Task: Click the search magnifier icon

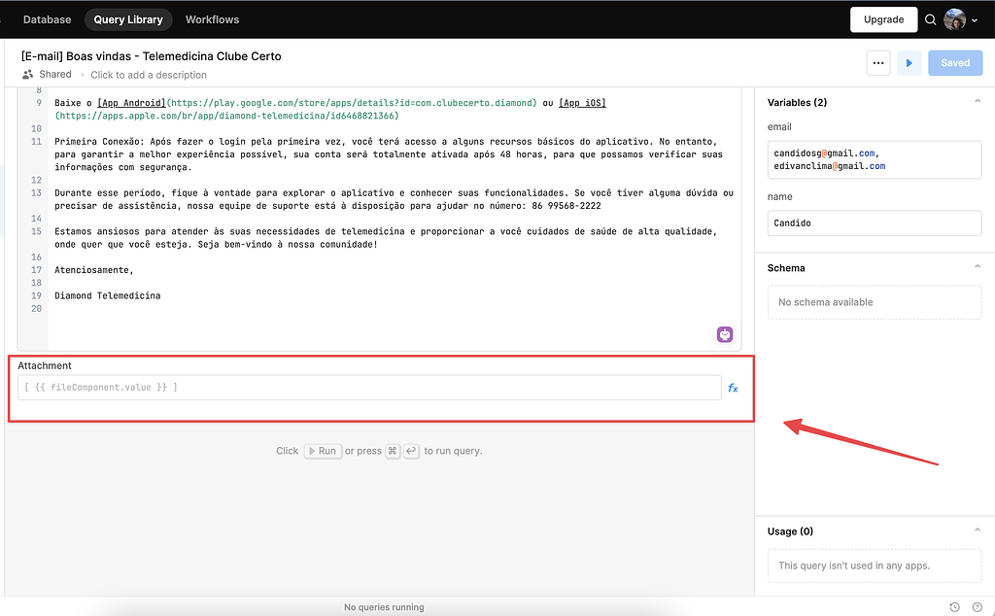Action: 931,19
